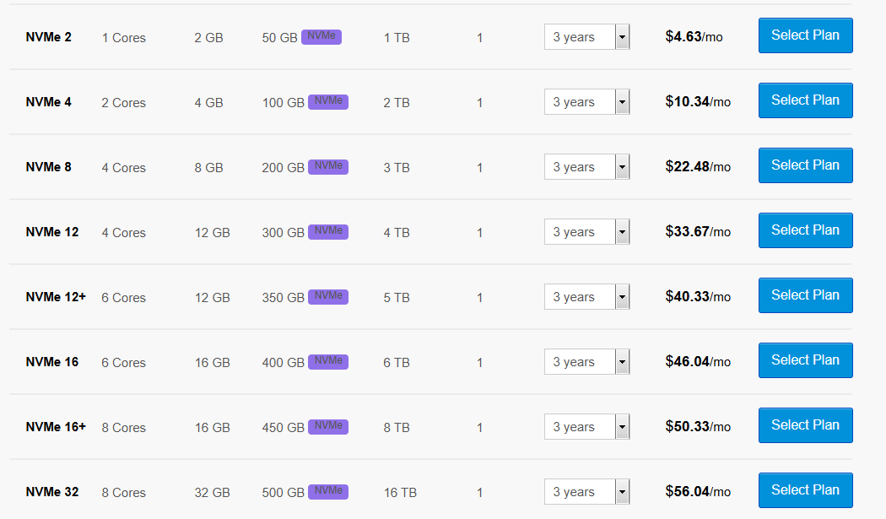This screenshot has width=886, height=519.
Task: Choose the NVMe 16 plan button
Action: [805, 360]
